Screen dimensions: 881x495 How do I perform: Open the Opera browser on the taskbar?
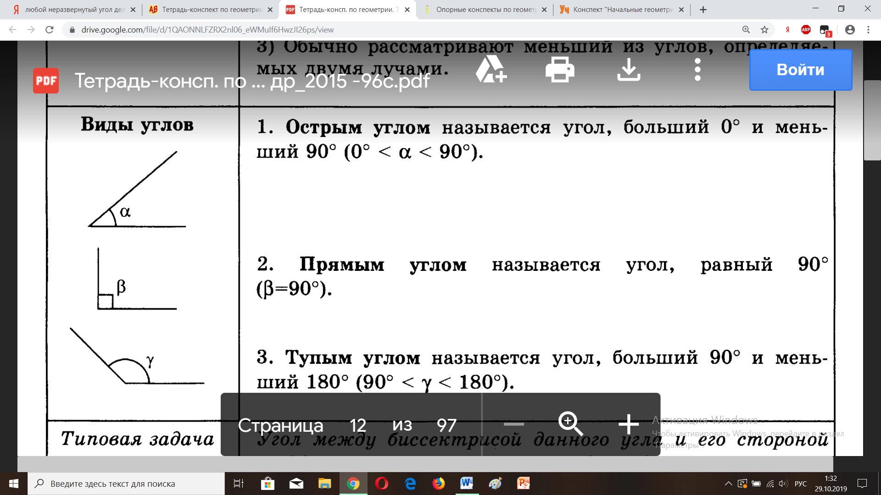[381, 484]
